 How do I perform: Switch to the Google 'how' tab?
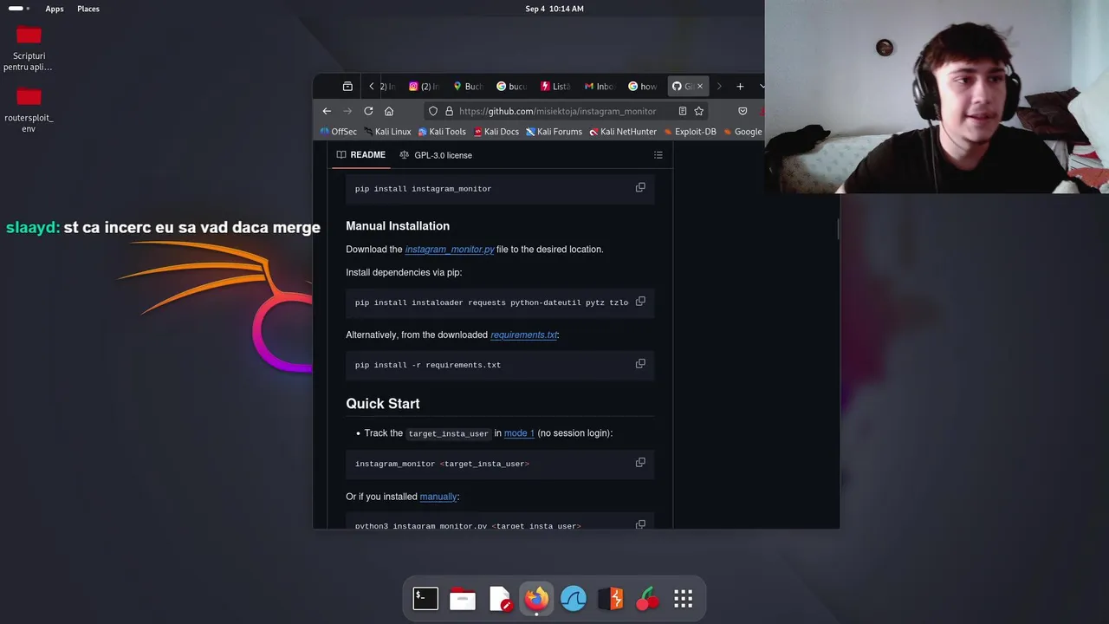(643, 87)
